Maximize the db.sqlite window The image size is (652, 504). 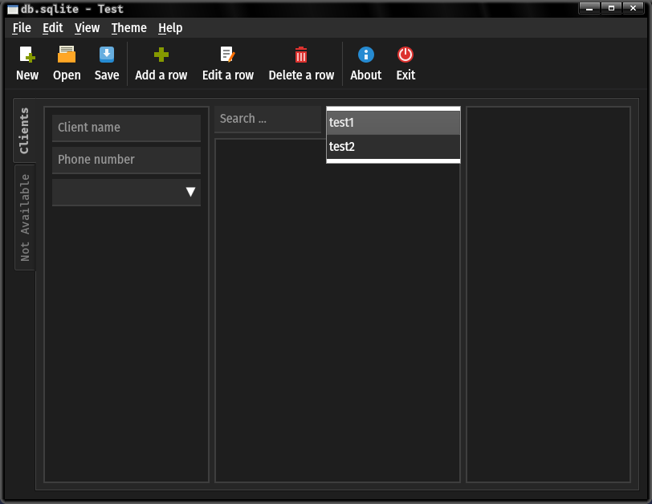coord(611,8)
